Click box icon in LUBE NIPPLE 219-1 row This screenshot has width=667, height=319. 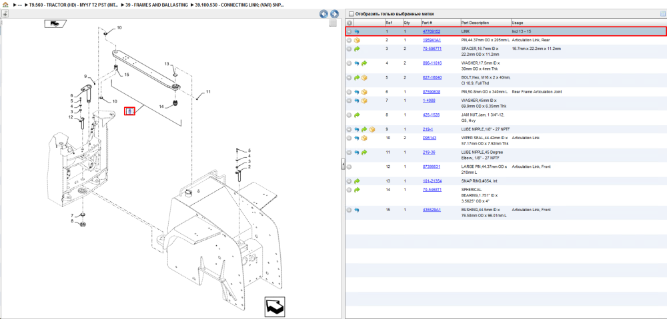pyautogui.click(x=372, y=129)
